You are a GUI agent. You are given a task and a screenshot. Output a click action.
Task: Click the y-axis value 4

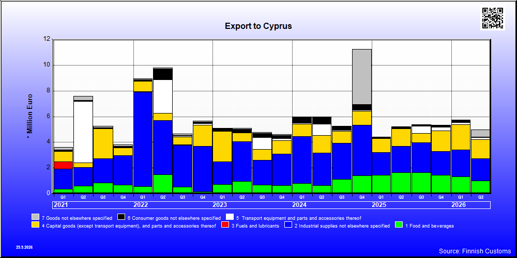coord(49,142)
